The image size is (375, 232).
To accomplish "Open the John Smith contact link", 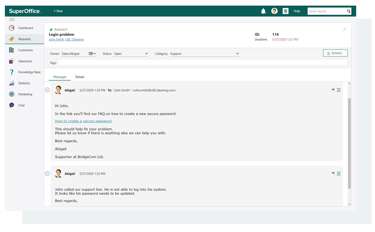I will coord(57,39).
